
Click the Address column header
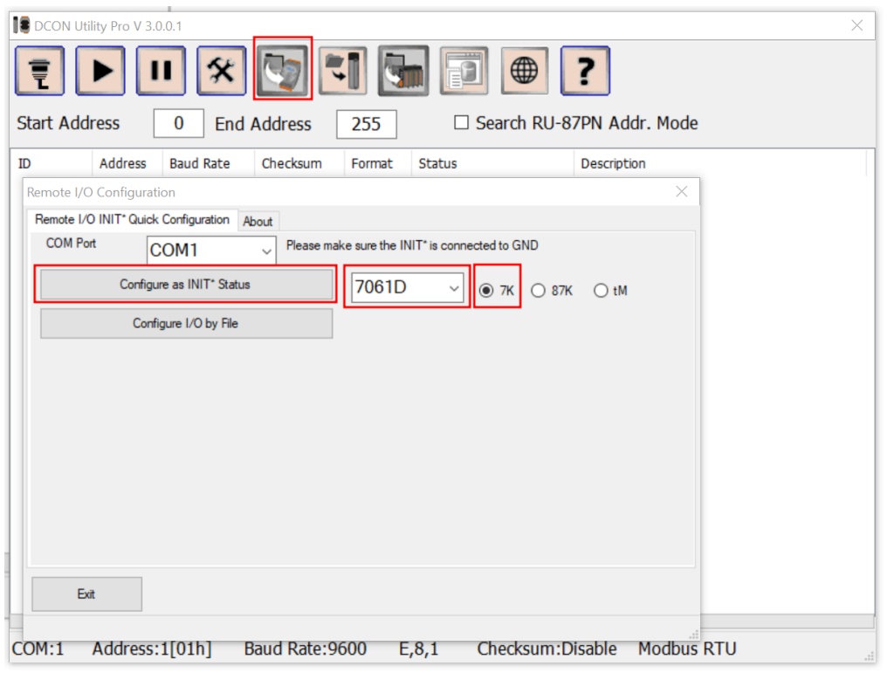pyautogui.click(x=127, y=163)
